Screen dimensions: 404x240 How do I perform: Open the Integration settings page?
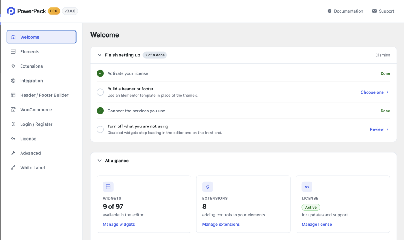pos(41,81)
